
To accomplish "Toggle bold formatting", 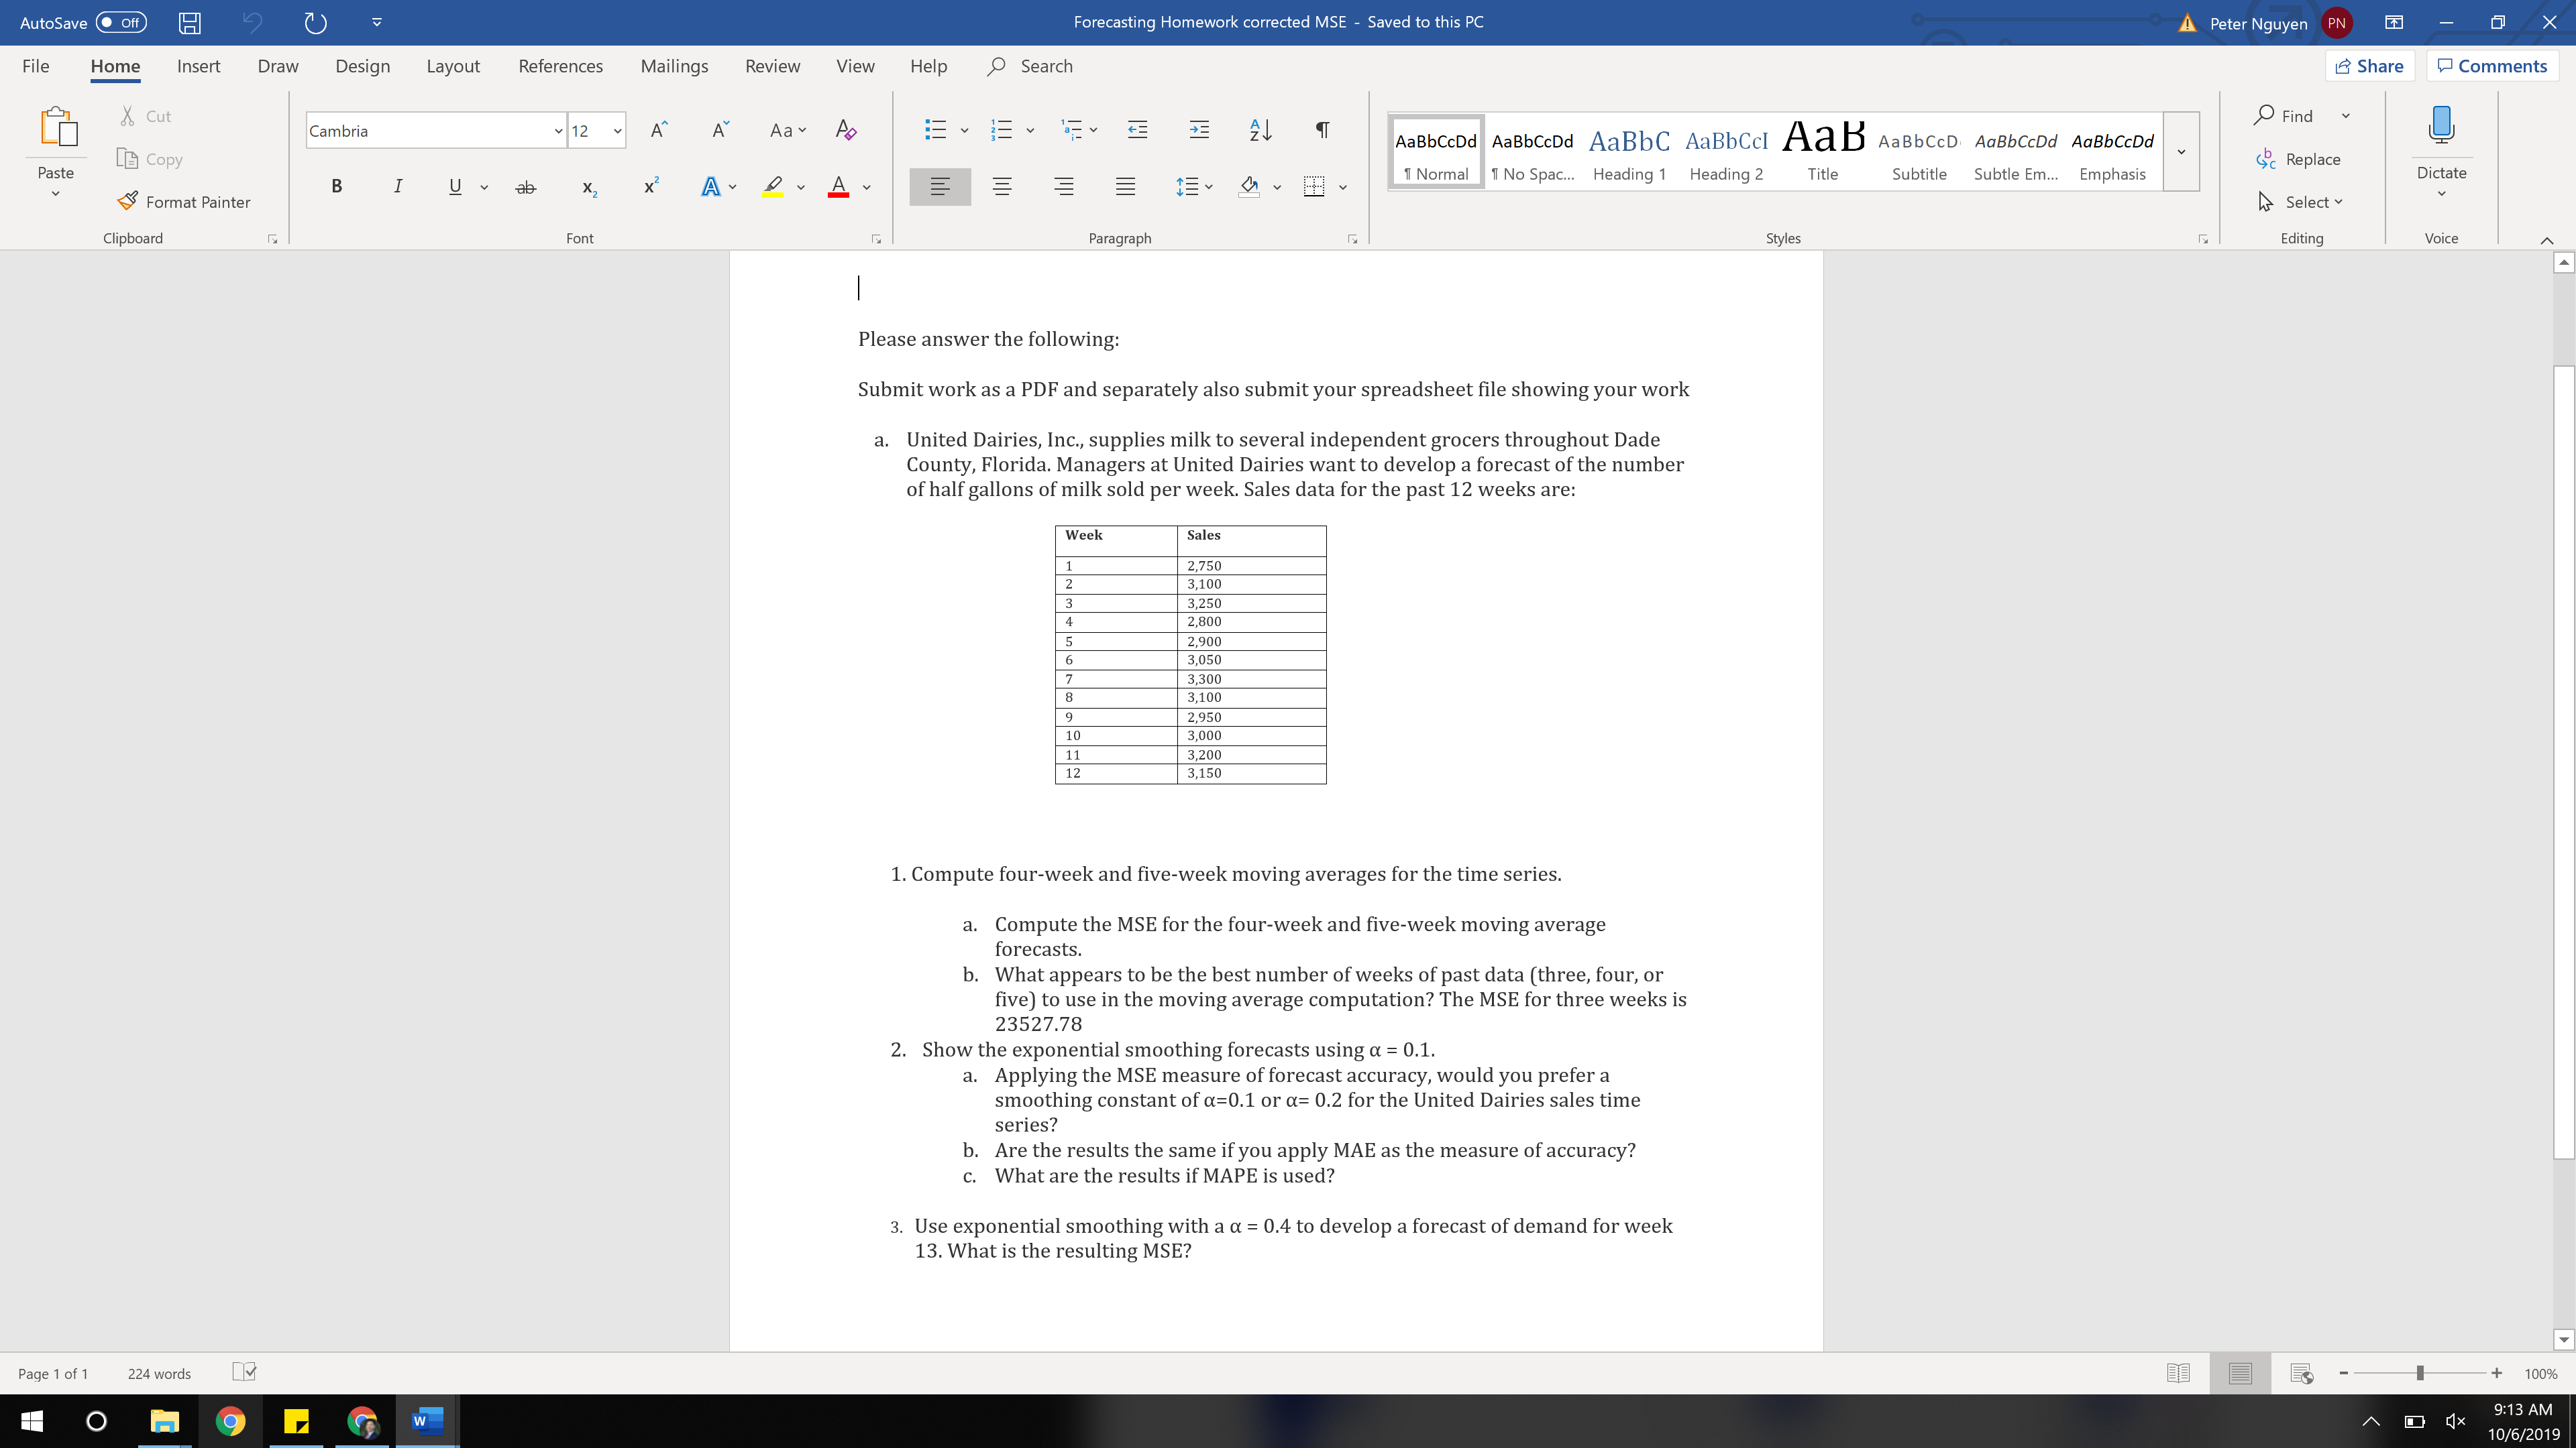I will (x=336, y=187).
